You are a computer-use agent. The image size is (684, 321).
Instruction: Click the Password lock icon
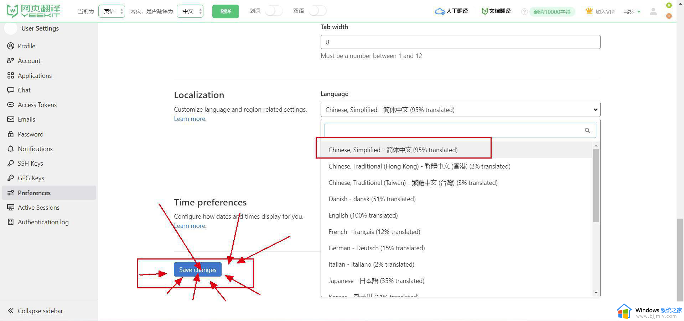click(x=11, y=134)
